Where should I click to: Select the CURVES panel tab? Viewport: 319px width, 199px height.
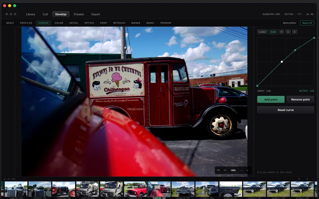coord(43,23)
